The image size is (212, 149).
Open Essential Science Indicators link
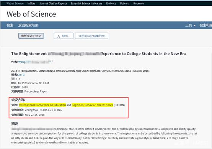[x=86, y=3]
